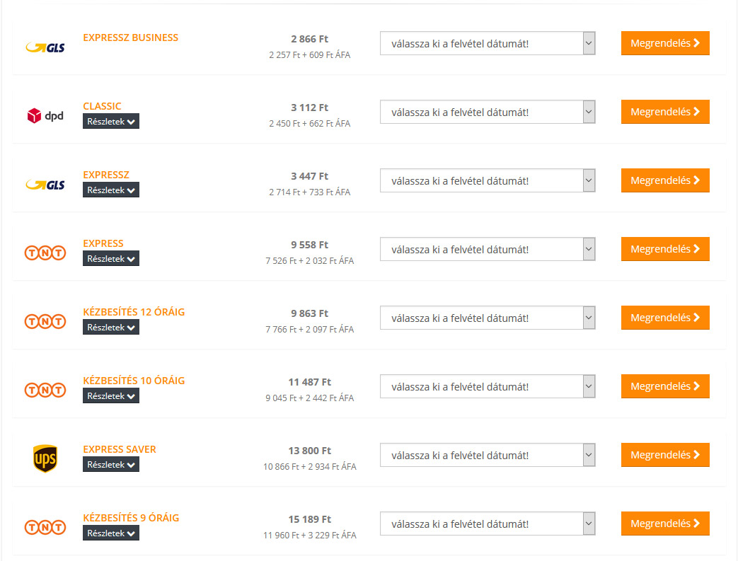Click the DPD logo for Classic
The height and width of the screenshot is (561, 738).
click(45, 115)
